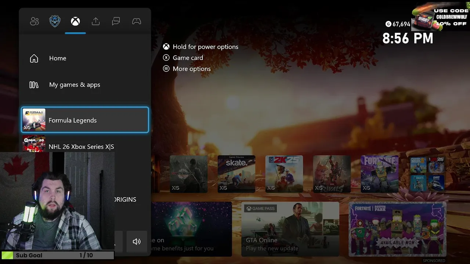Open the GTA Online Game Pass card
Screen dimensions: 470x264
click(290, 229)
